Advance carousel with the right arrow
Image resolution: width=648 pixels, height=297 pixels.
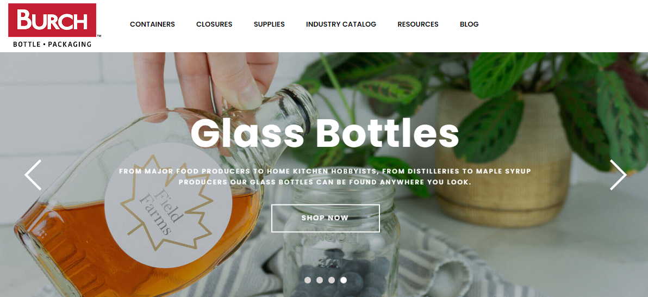618,175
